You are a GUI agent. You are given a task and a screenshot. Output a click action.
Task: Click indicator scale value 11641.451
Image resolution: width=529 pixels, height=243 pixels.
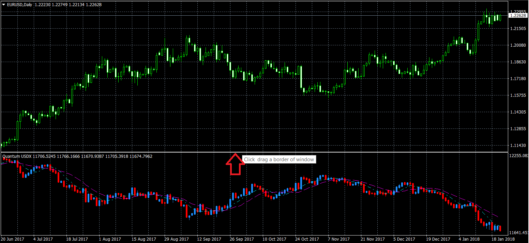pos(519,233)
